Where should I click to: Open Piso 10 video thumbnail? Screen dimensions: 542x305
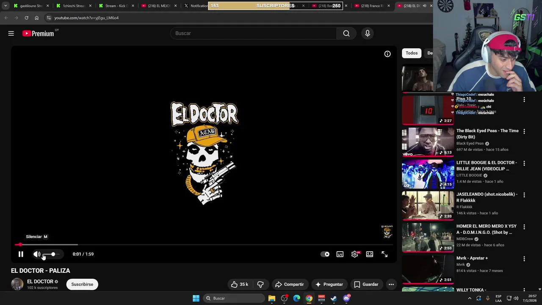[x=428, y=110]
